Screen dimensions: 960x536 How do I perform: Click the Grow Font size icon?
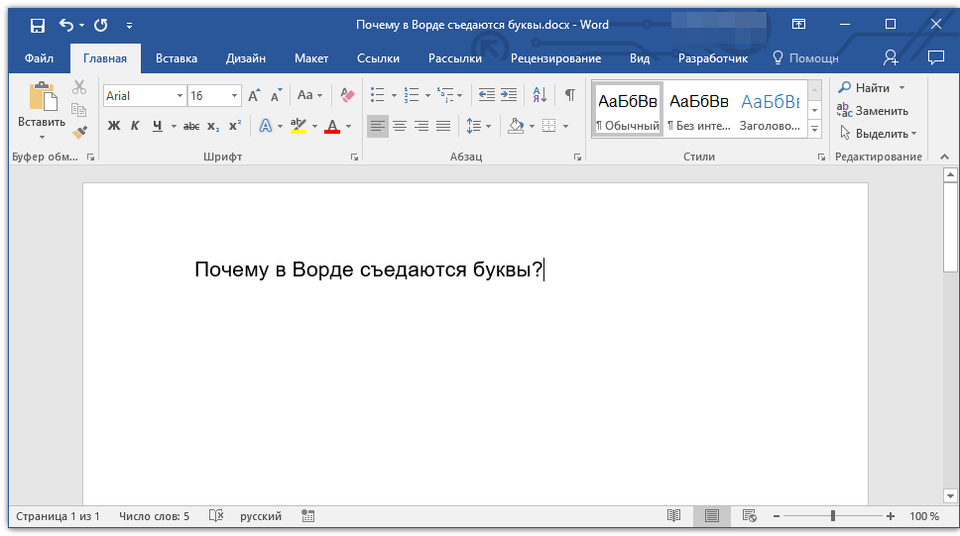tap(254, 96)
